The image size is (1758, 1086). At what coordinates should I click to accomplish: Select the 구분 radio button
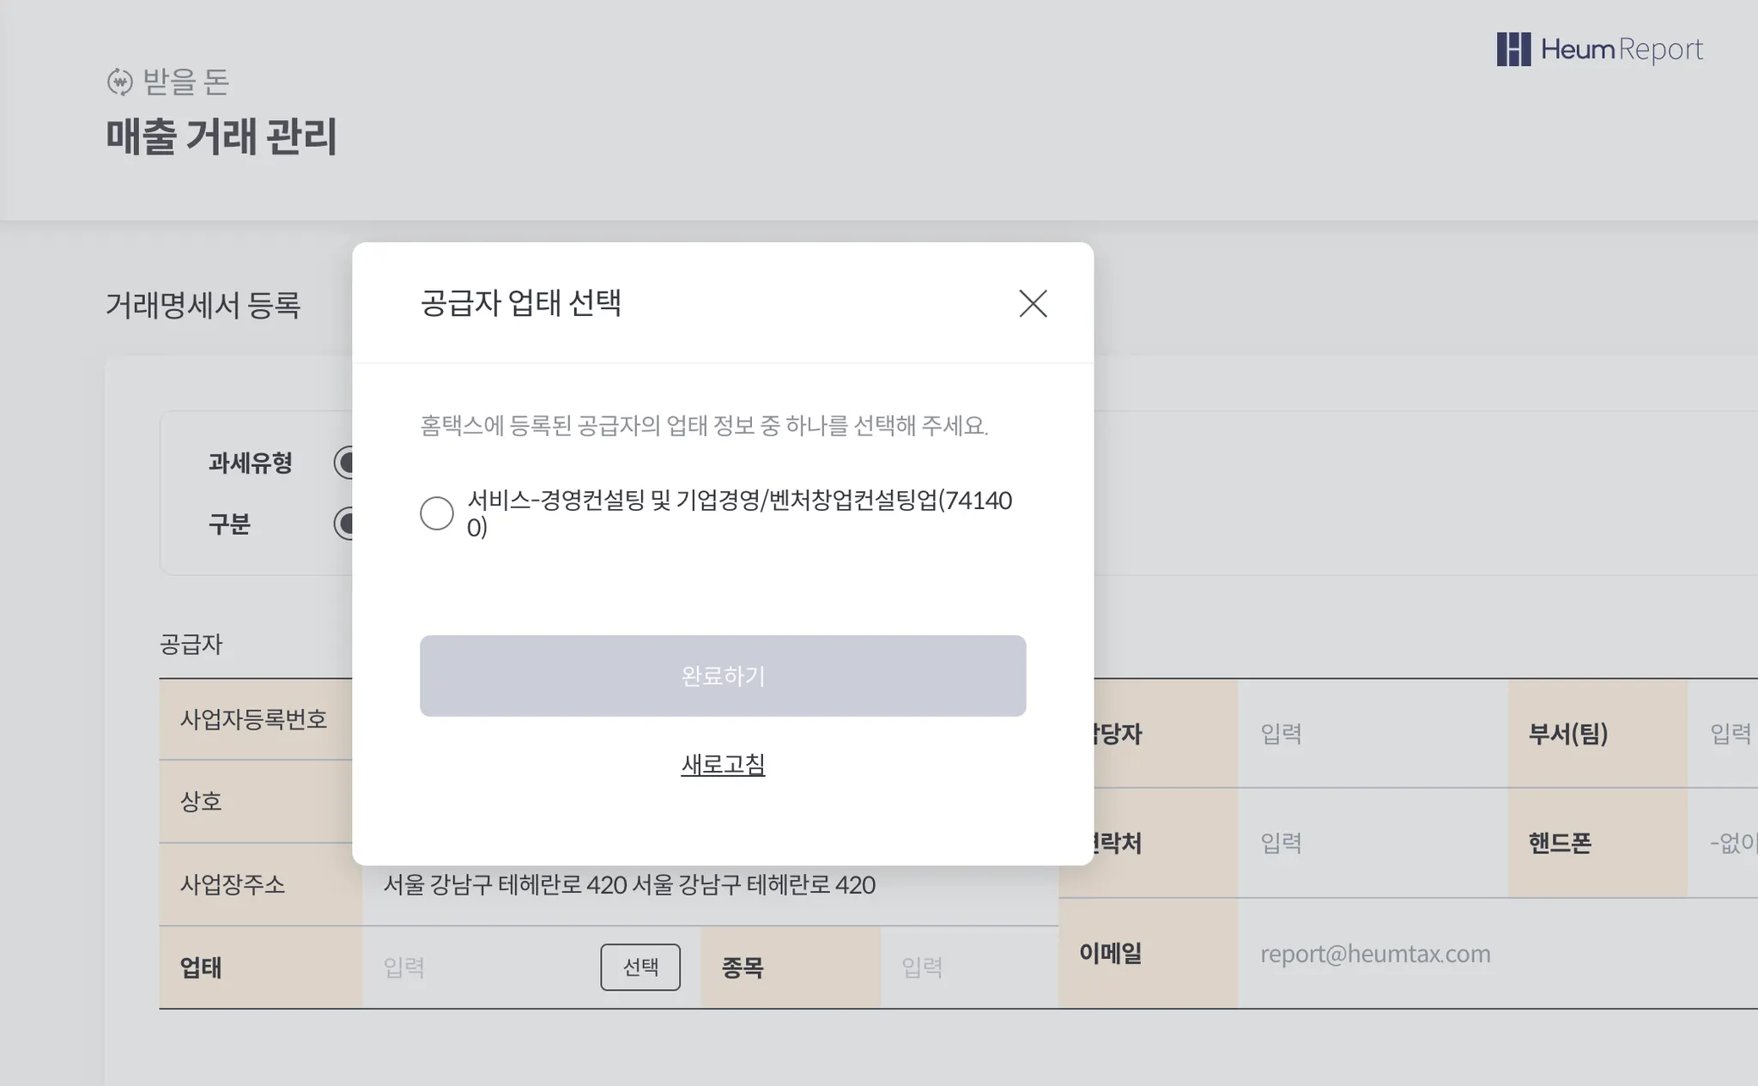pyautogui.click(x=344, y=524)
